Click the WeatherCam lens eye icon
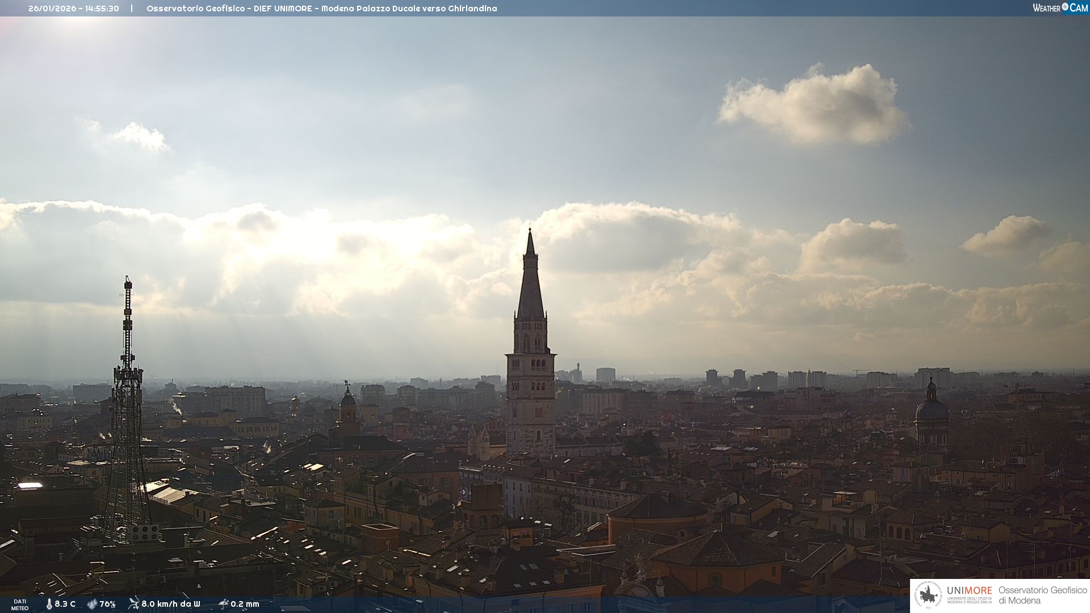 (x=1065, y=7)
